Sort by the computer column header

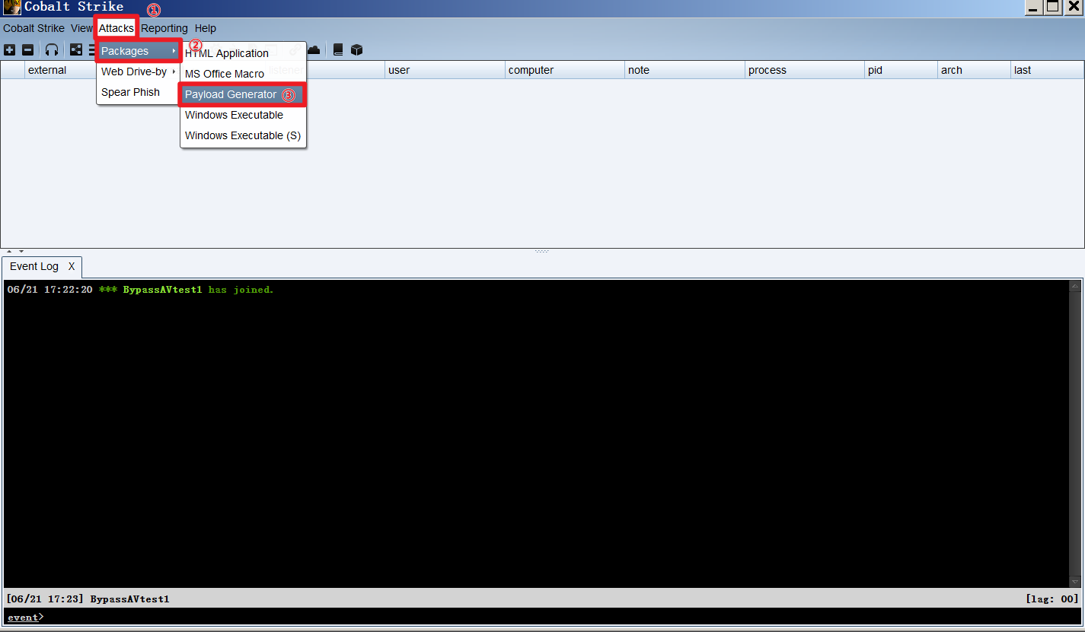click(x=565, y=70)
